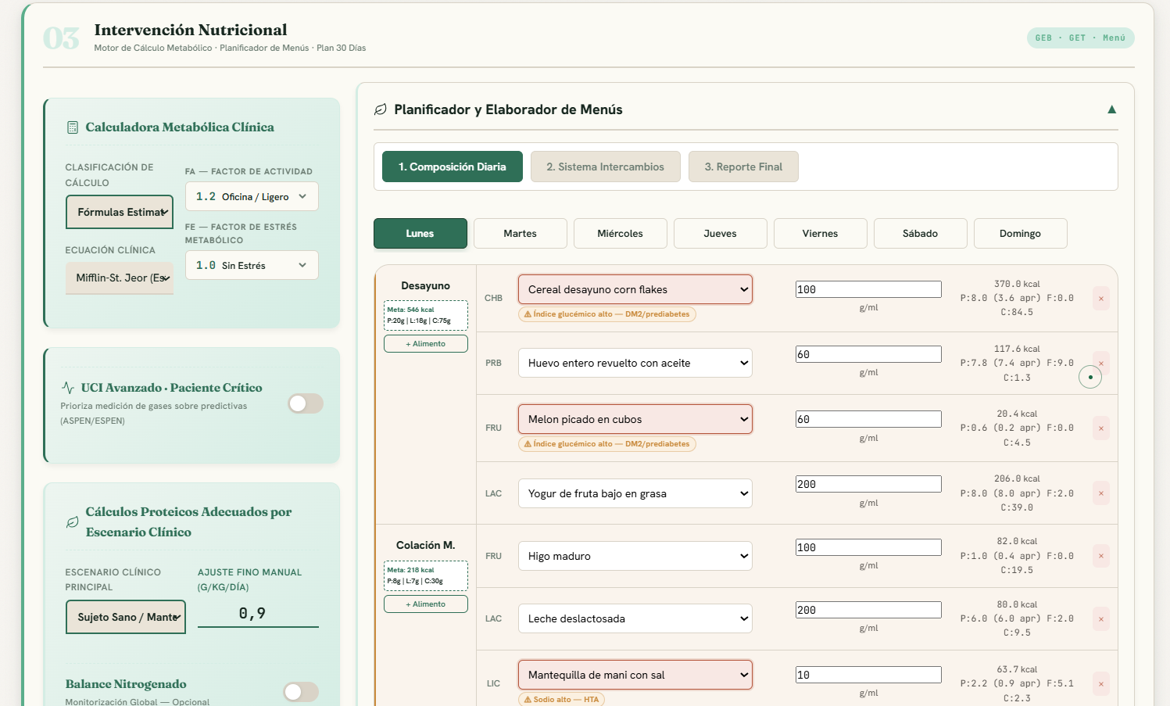The height and width of the screenshot is (706, 1170).
Task: Switch to the 3. Reporte Final tab
Action: (743, 167)
